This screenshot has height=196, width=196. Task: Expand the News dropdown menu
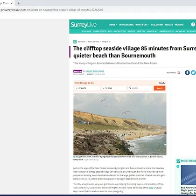[113, 25]
